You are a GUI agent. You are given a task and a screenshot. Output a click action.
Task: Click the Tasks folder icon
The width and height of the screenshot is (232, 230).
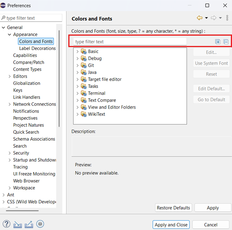click(84, 86)
